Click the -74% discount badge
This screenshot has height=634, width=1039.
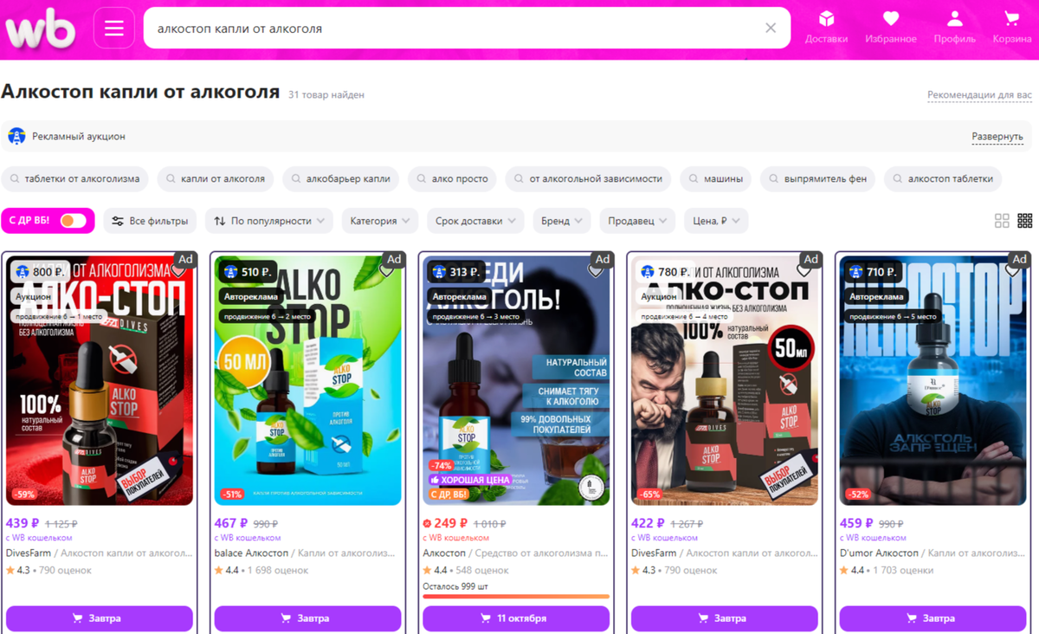pos(442,465)
